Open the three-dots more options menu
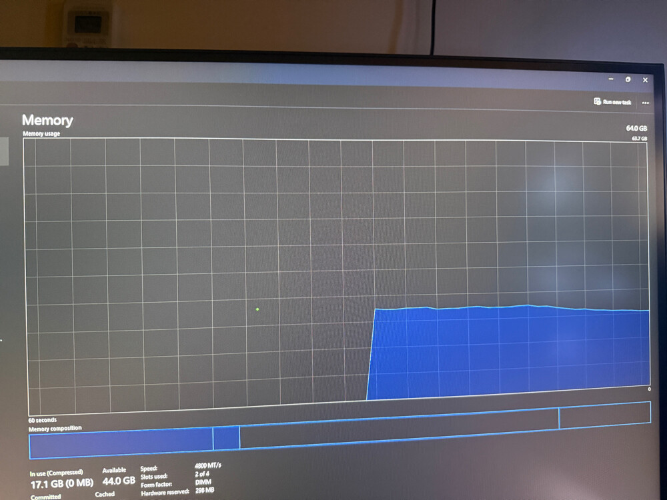This screenshot has width=667, height=500. (645, 103)
